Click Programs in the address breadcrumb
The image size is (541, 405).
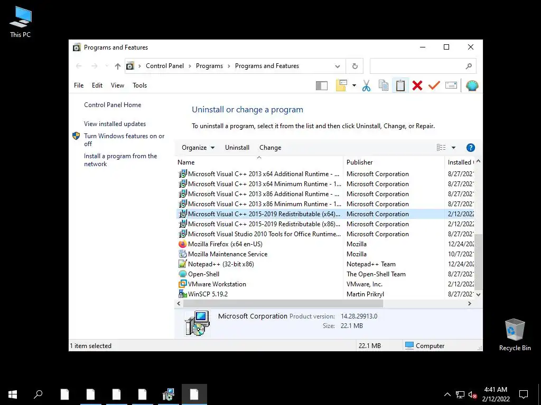coord(209,66)
